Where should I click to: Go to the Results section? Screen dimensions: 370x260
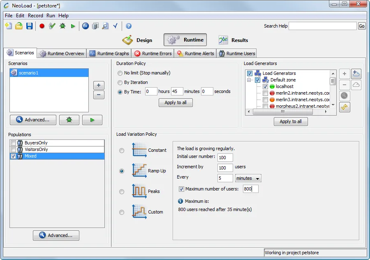pos(234,40)
